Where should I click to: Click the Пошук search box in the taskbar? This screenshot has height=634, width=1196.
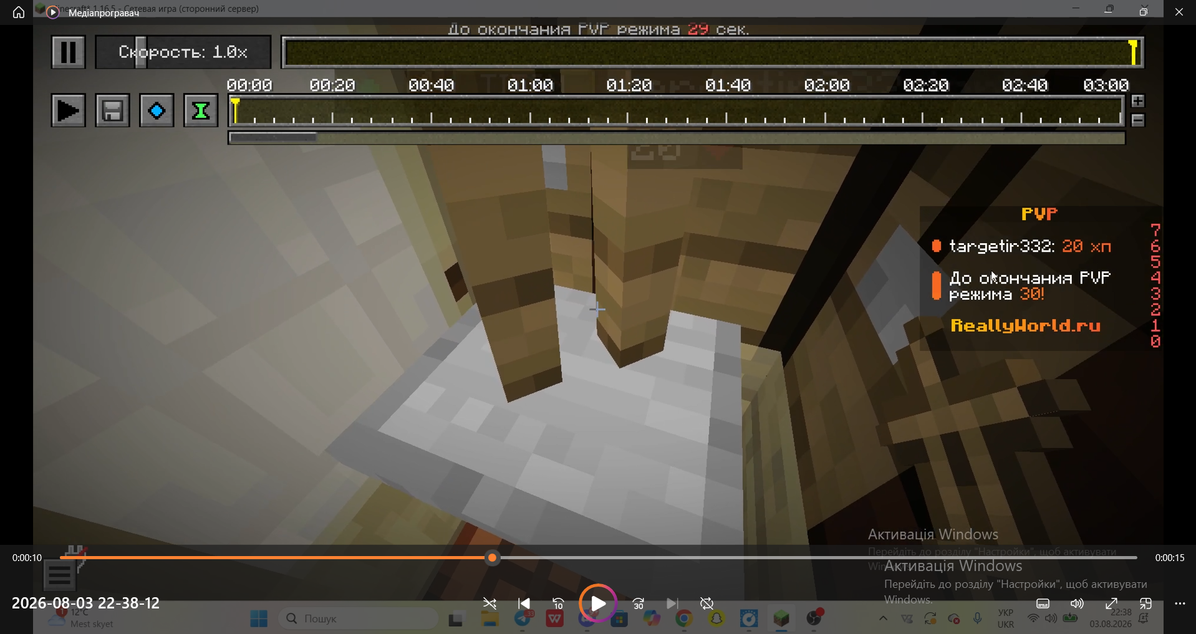tap(359, 618)
